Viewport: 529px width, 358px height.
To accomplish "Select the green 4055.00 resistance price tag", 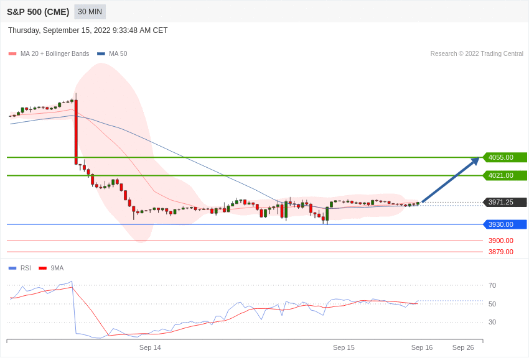I will [505, 157].
